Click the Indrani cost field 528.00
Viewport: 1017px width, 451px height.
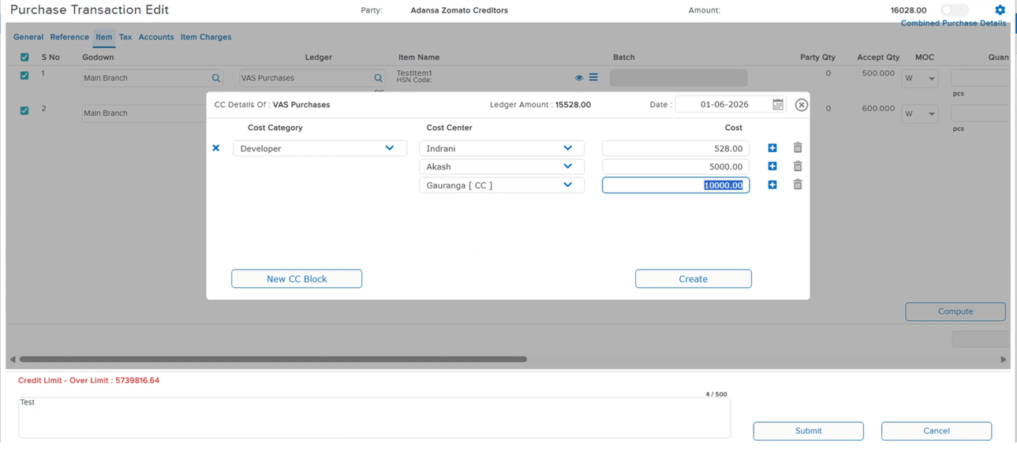pyautogui.click(x=676, y=148)
